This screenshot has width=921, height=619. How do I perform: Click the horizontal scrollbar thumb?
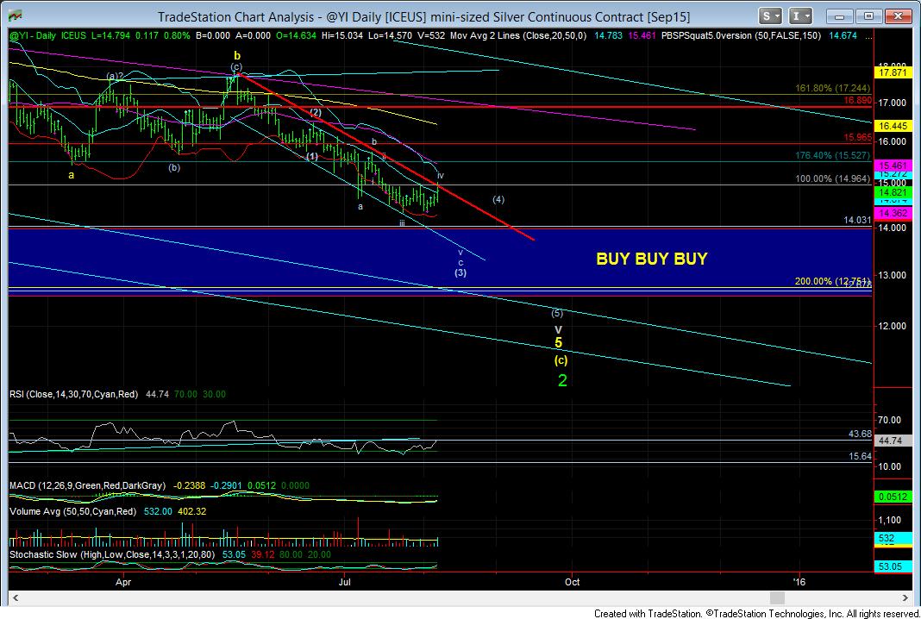pos(777,597)
